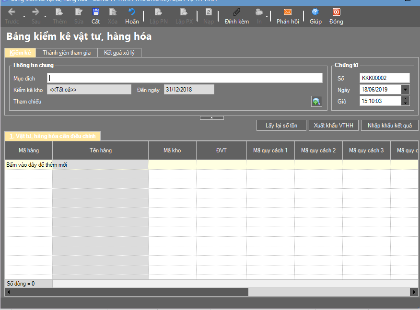Collapse the header panel with the up arrow

coord(211,118)
